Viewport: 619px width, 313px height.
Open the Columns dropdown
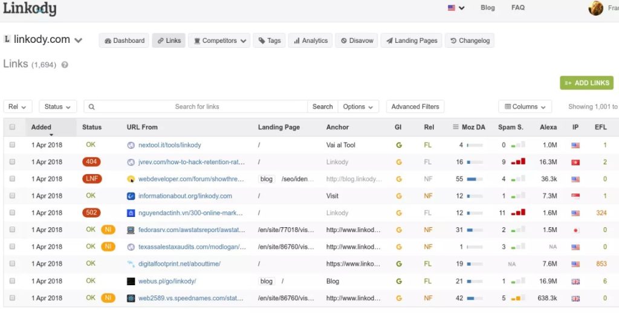click(x=525, y=106)
